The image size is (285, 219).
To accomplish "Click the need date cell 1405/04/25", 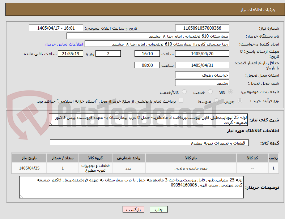I will [x=29, y=168].
